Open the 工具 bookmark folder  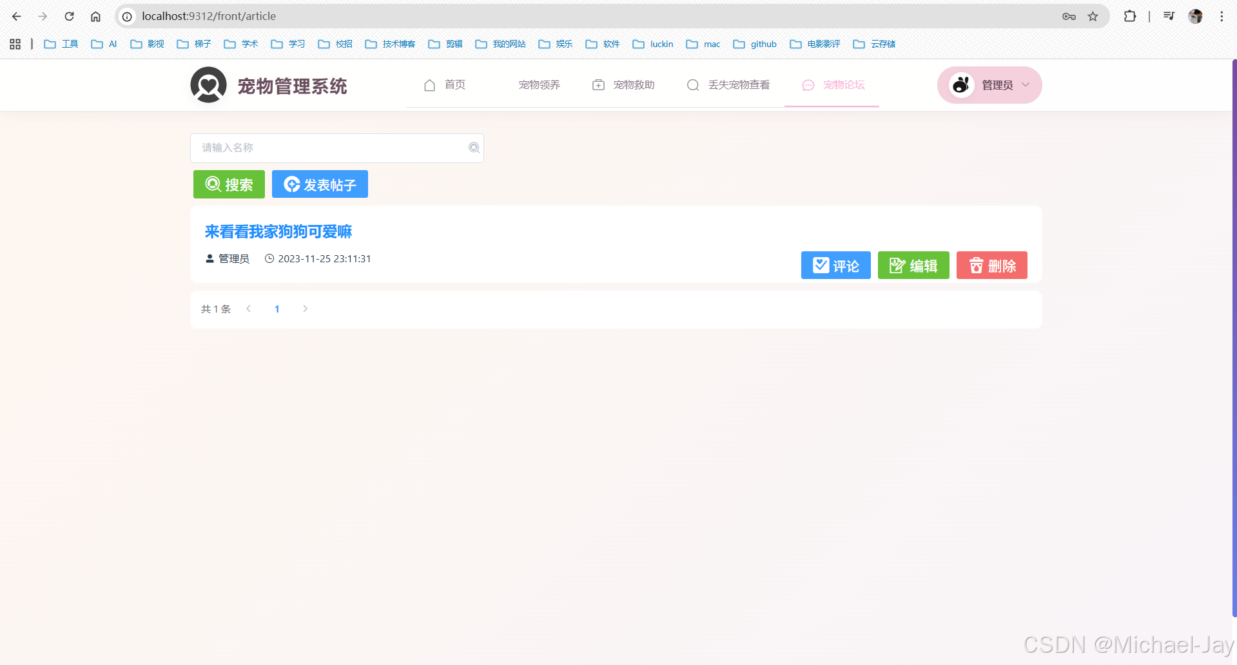coord(61,44)
